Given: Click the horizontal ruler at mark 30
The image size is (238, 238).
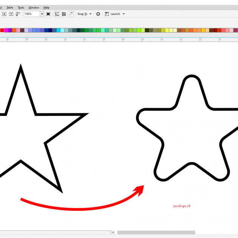Looking at the screenshot, I should (104, 39).
